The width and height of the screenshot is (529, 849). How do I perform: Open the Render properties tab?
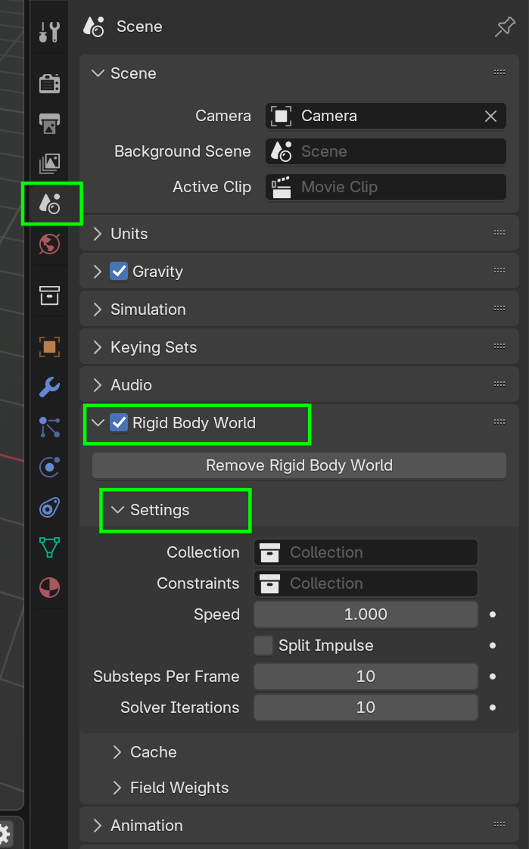(x=50, y=83)
